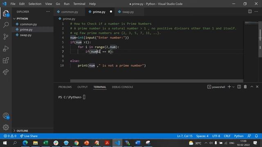Open the Source Control view
The image size is (262, 147).
coord(6,37)
